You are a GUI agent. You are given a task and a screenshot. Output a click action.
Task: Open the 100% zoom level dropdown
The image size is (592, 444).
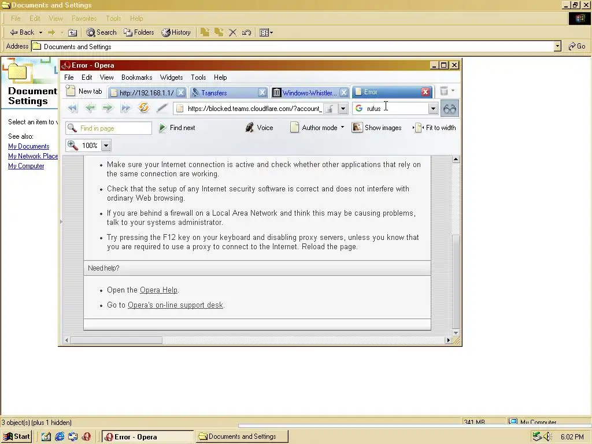(106, 145)
